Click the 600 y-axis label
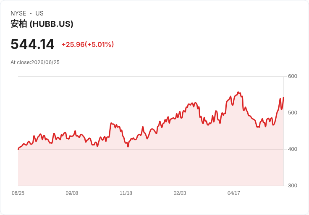The width and height of the screenshot is (309, 215). point(293,76)
